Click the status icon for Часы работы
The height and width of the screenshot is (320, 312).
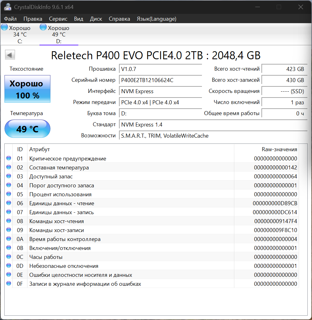click(9, 256)
